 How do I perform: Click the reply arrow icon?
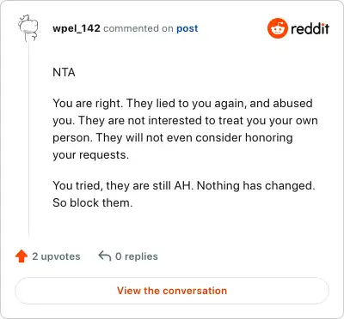[x=105, y=256]
